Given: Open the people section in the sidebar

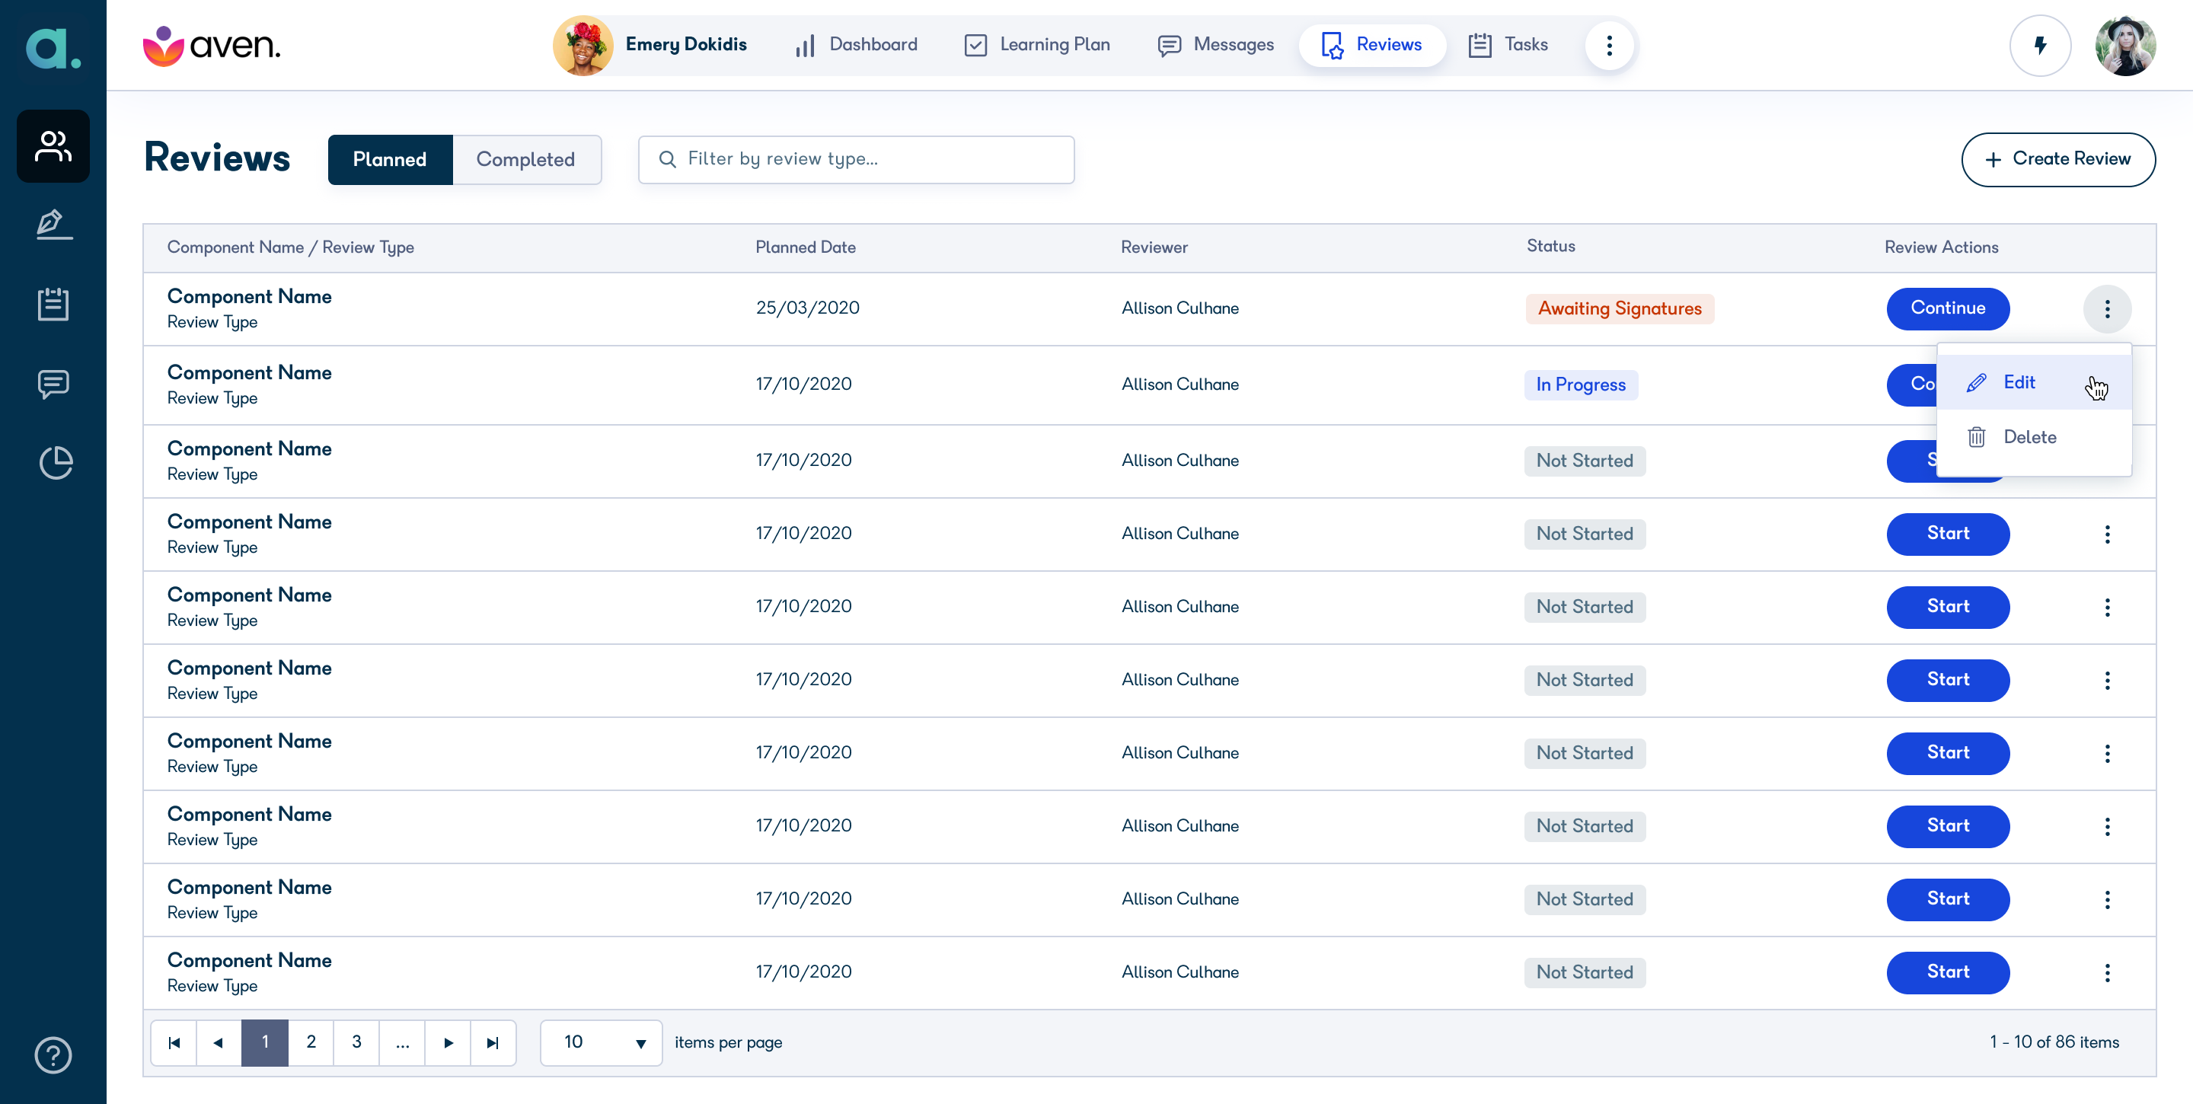Looking at the screenshot, I should click(x=53, y=146).
